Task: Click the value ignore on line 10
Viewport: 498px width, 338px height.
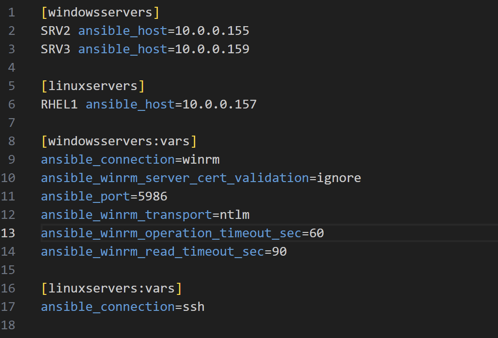Action: click(x=339, y=178)
